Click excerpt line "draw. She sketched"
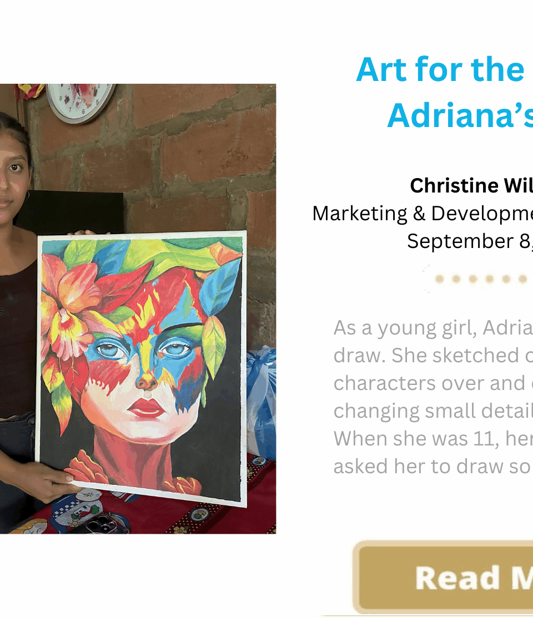 tap(433, 356)
